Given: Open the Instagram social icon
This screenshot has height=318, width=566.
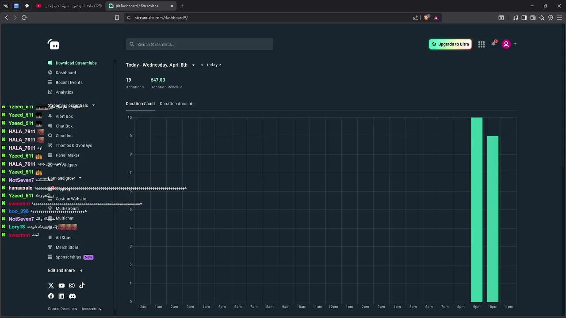Looking at the screenshot, I should point(72,285).
